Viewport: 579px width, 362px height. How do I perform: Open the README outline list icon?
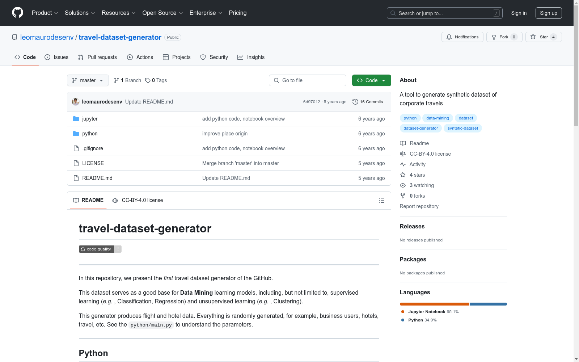tap(382, 201)
